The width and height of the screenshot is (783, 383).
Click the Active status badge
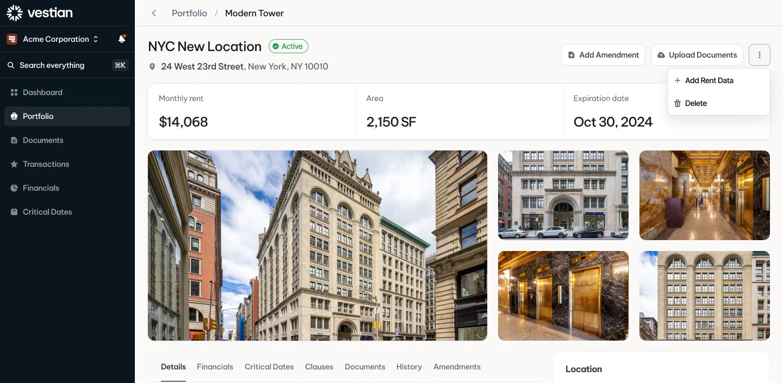pyautogui.click(x=288, y=46)
